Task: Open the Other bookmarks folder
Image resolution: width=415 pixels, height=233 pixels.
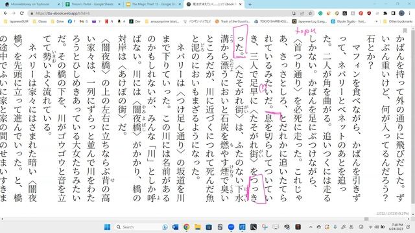Action: tap(397, 21)
